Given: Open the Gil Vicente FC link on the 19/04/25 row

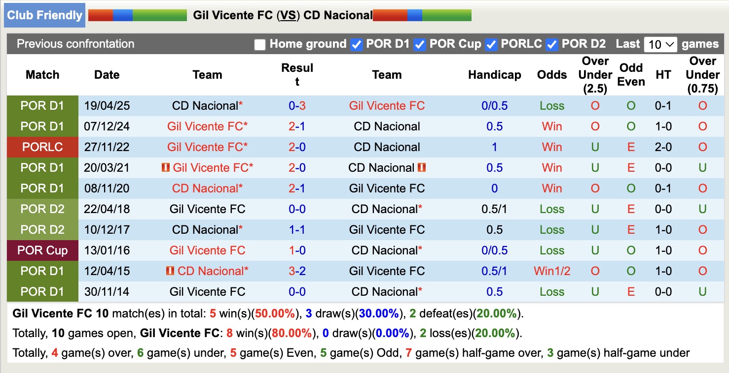Looking at the screenshot, I should click(387, 105).
